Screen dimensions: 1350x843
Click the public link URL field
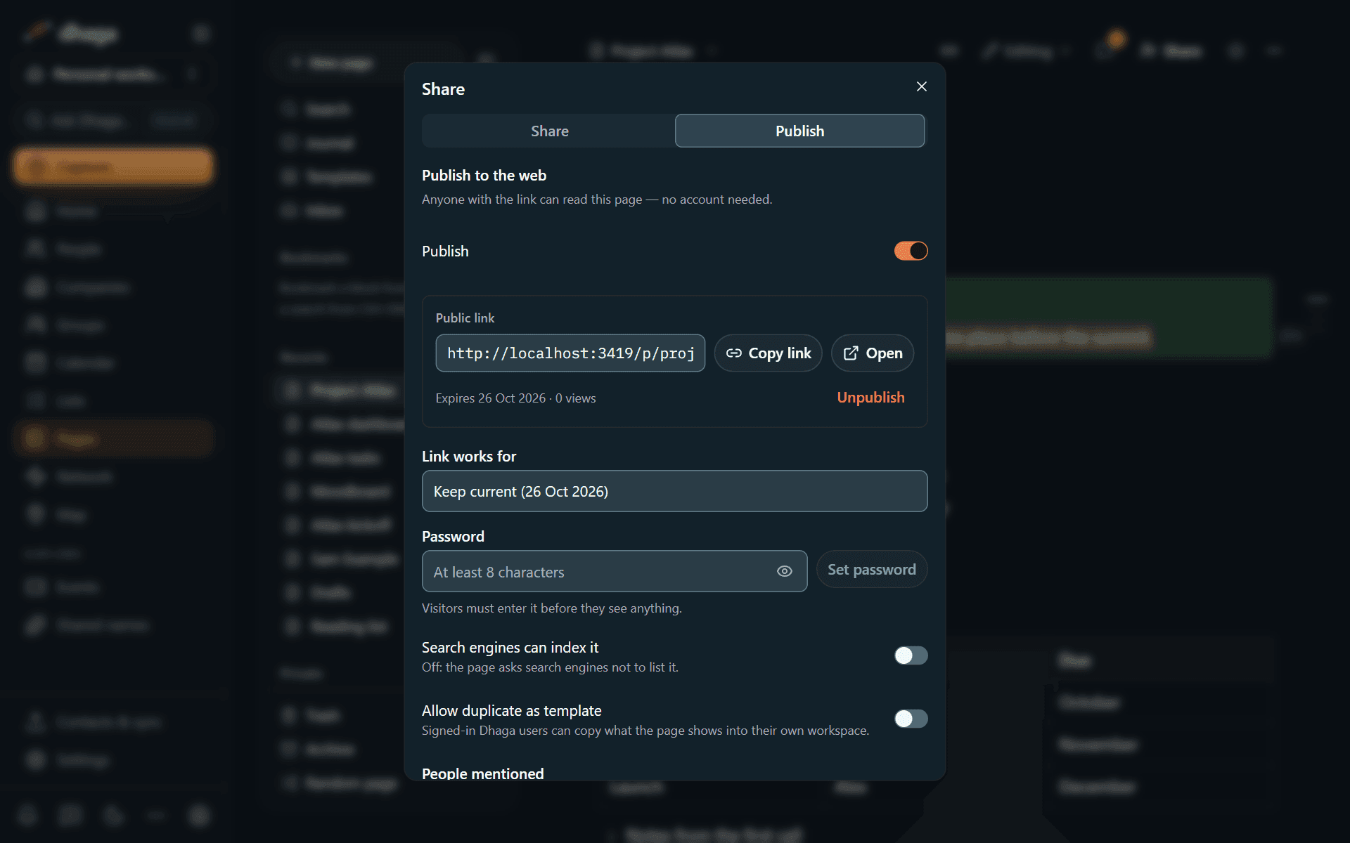click(x=570, y=353)
